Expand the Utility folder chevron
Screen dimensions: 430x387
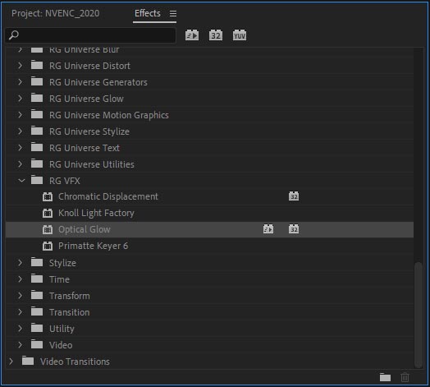[x=20, y=329]
